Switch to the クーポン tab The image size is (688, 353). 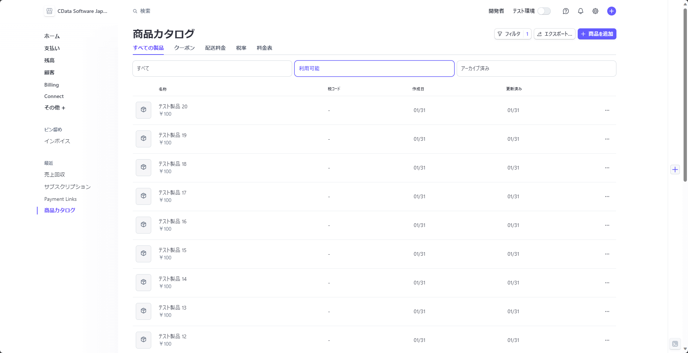[x=184, y=48]
